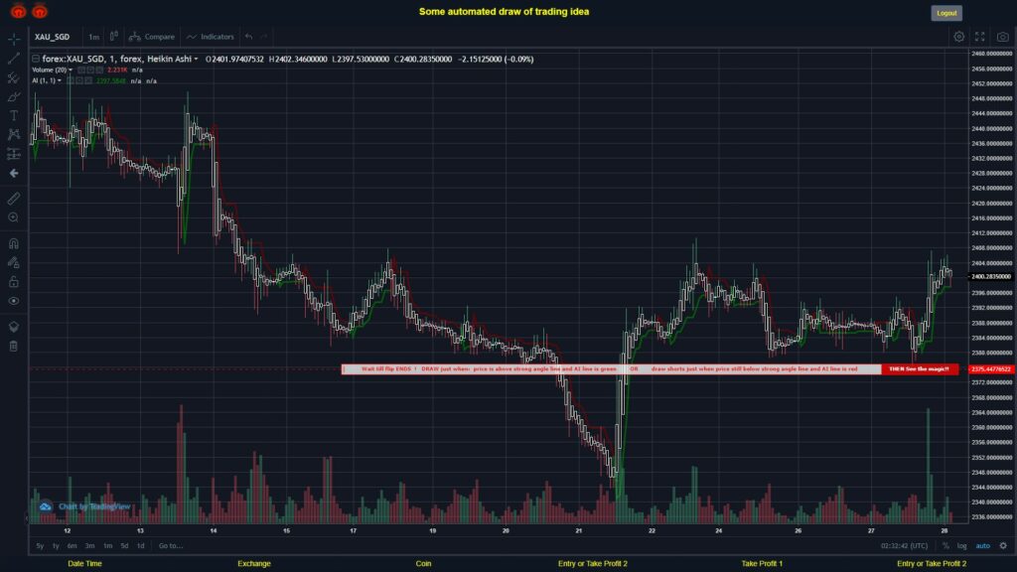Toggle log scale mode
The height and width of the screenshot is (572, 1017).
[x=961, y=546]
